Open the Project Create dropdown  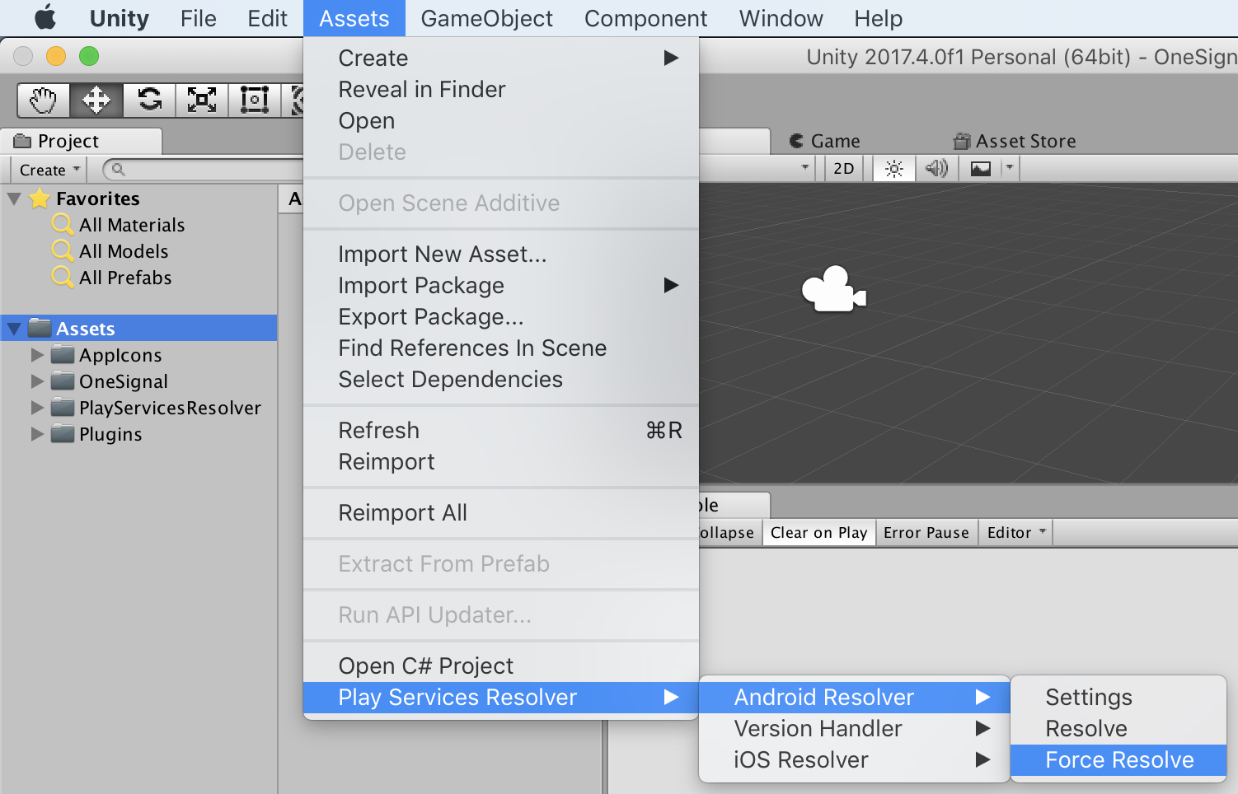49,170
